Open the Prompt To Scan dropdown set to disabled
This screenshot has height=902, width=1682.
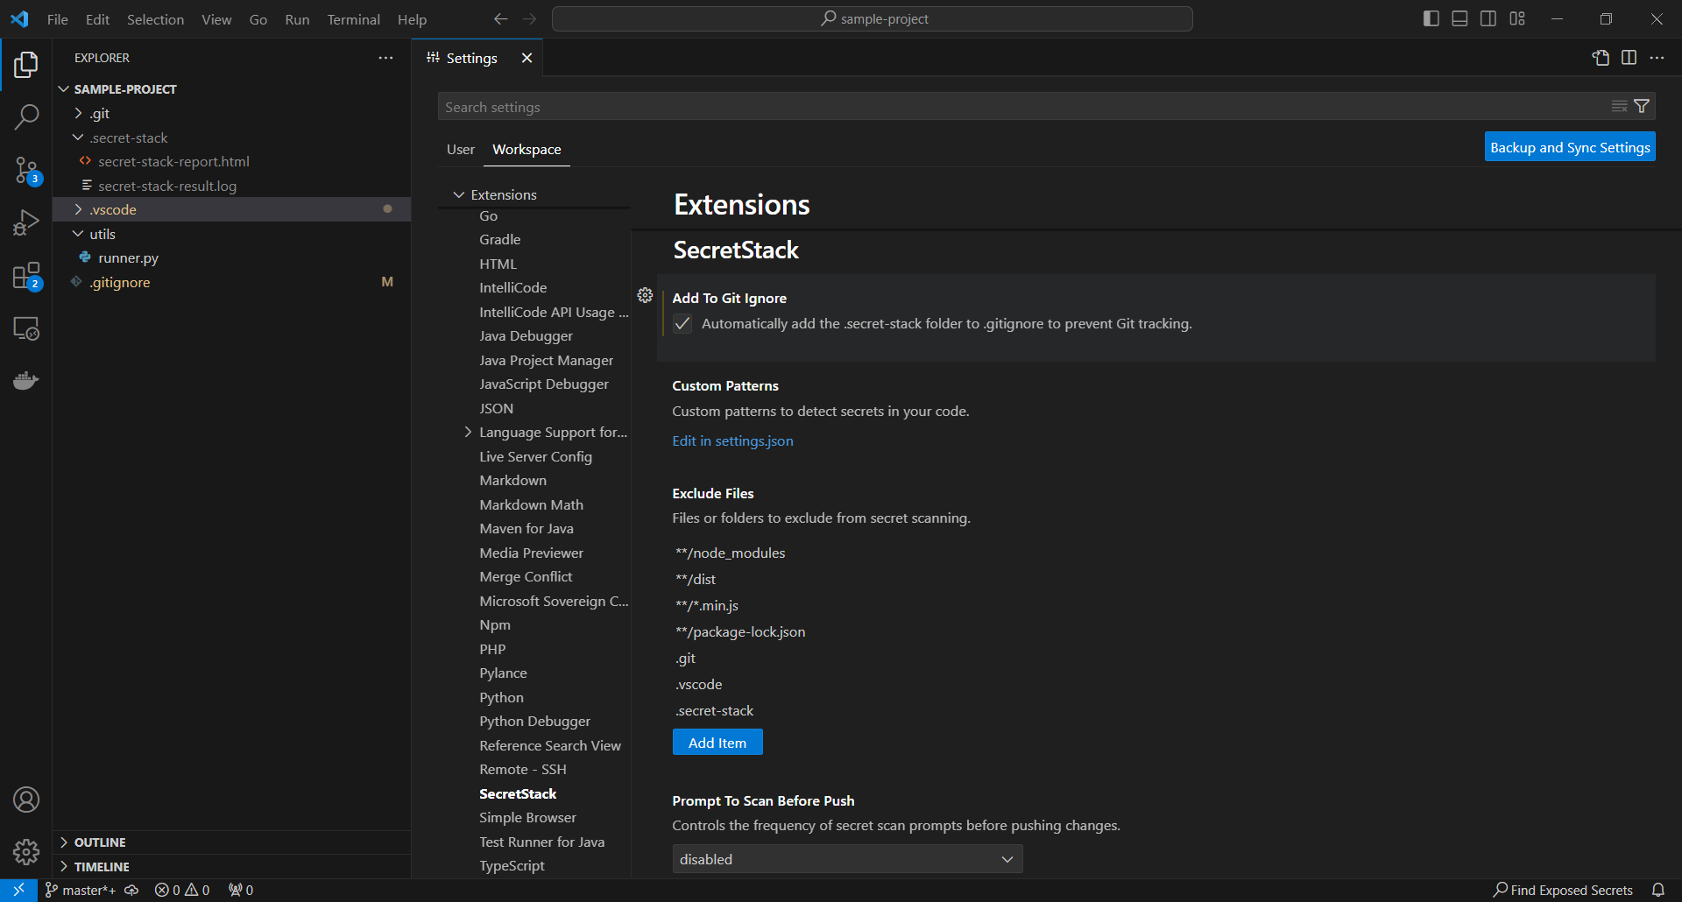point(847,859)
